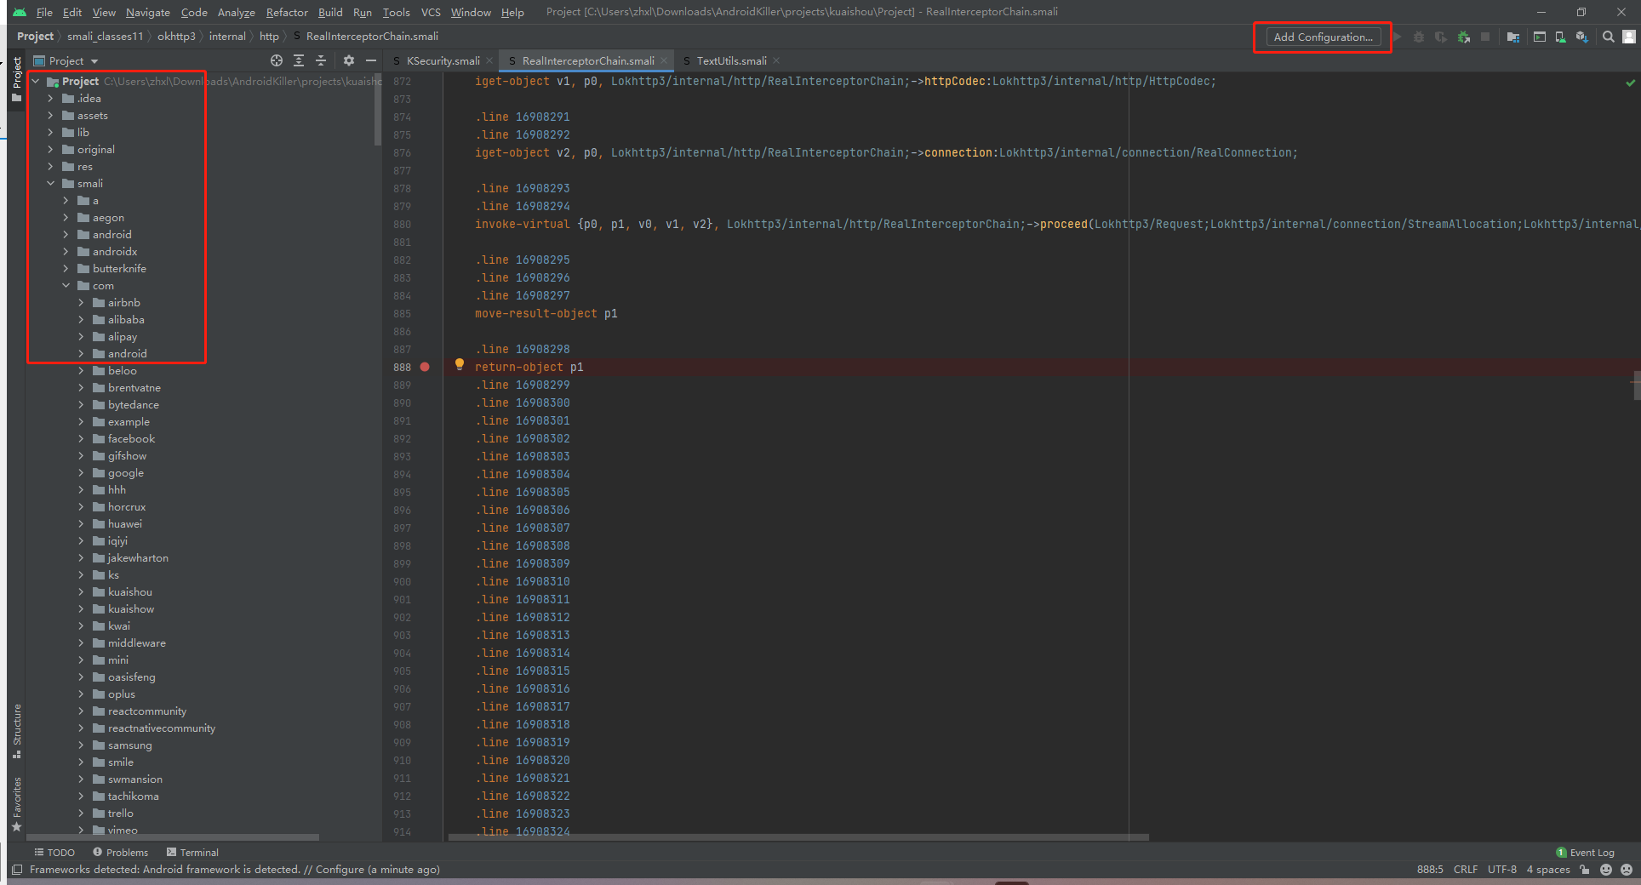1641x885 pixels.
Task: Switch to the TextUtils.smali tab
Action: coord(731,60)
